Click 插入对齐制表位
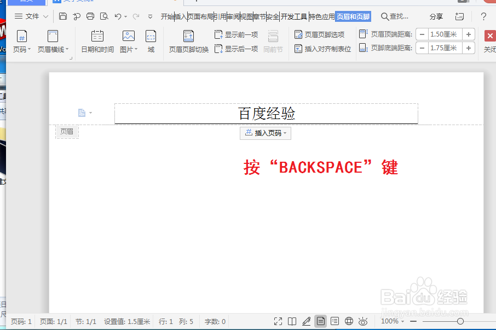496x330 pixels. pyautogui.click(x=322, y=49)
